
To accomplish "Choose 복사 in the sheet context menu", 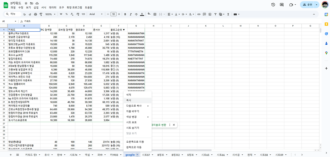I will point(138,100).
